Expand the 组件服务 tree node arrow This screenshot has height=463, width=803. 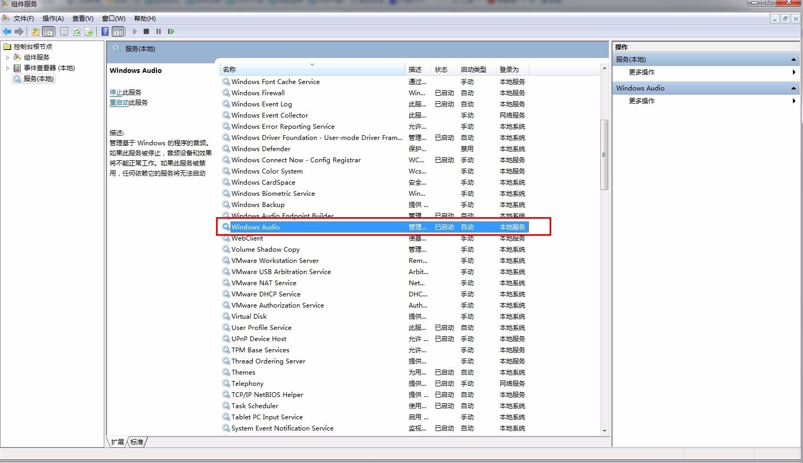click(x=7, y=57)
